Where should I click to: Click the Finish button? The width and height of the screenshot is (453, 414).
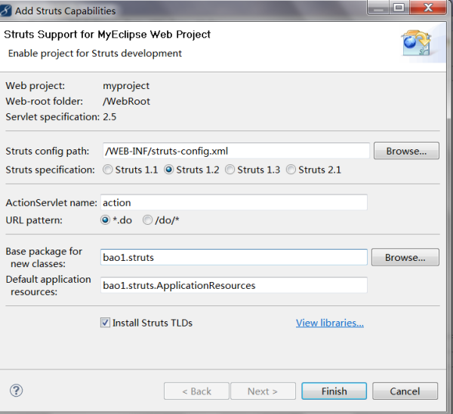pos(334,391)
